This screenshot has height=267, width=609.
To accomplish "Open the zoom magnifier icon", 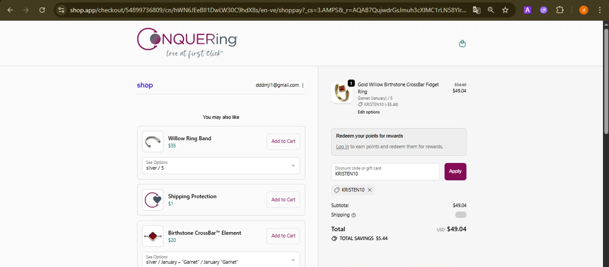I will point(491,10).
